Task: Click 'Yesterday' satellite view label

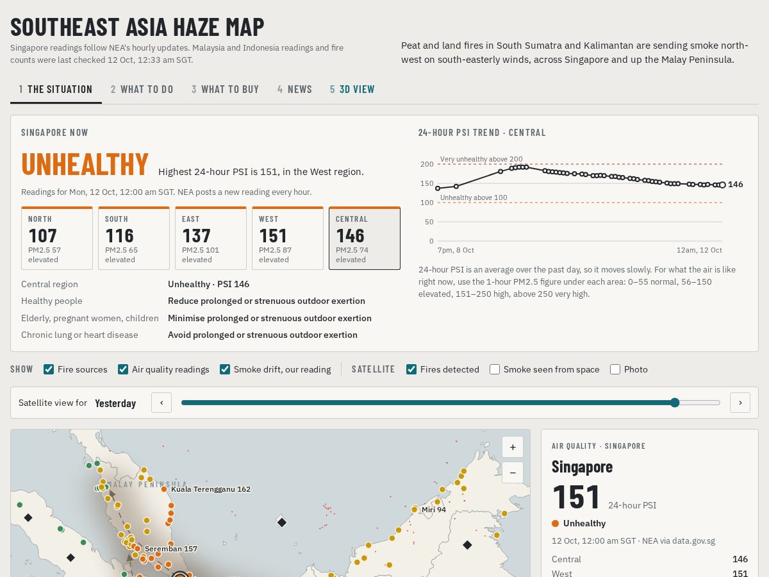Action: coord(115,403)
